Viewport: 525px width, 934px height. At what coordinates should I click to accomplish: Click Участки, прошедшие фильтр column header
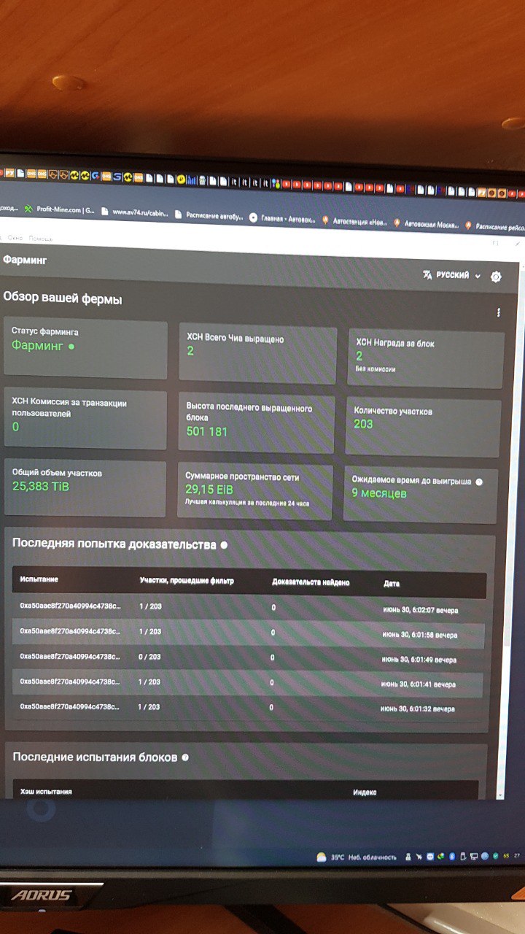(185, 582)
